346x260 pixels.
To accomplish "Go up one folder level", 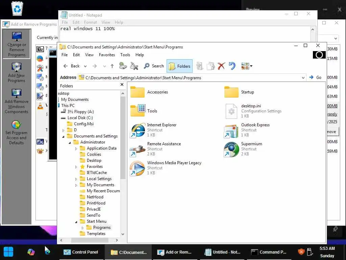I will 112,66.
